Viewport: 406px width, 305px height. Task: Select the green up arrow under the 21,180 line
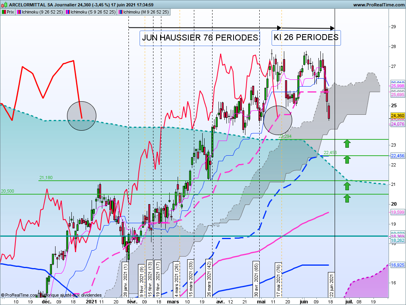coord(347,186)
